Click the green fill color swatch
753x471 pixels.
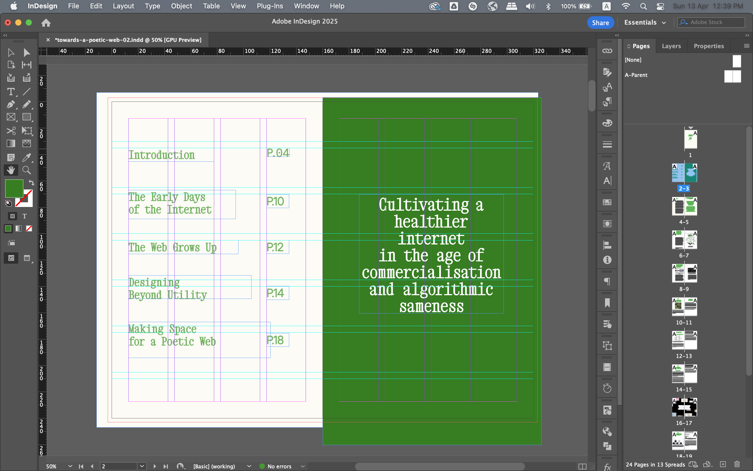click(14, 188)
